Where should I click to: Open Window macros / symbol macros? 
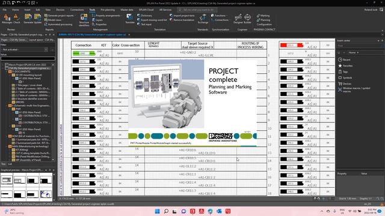354,89
